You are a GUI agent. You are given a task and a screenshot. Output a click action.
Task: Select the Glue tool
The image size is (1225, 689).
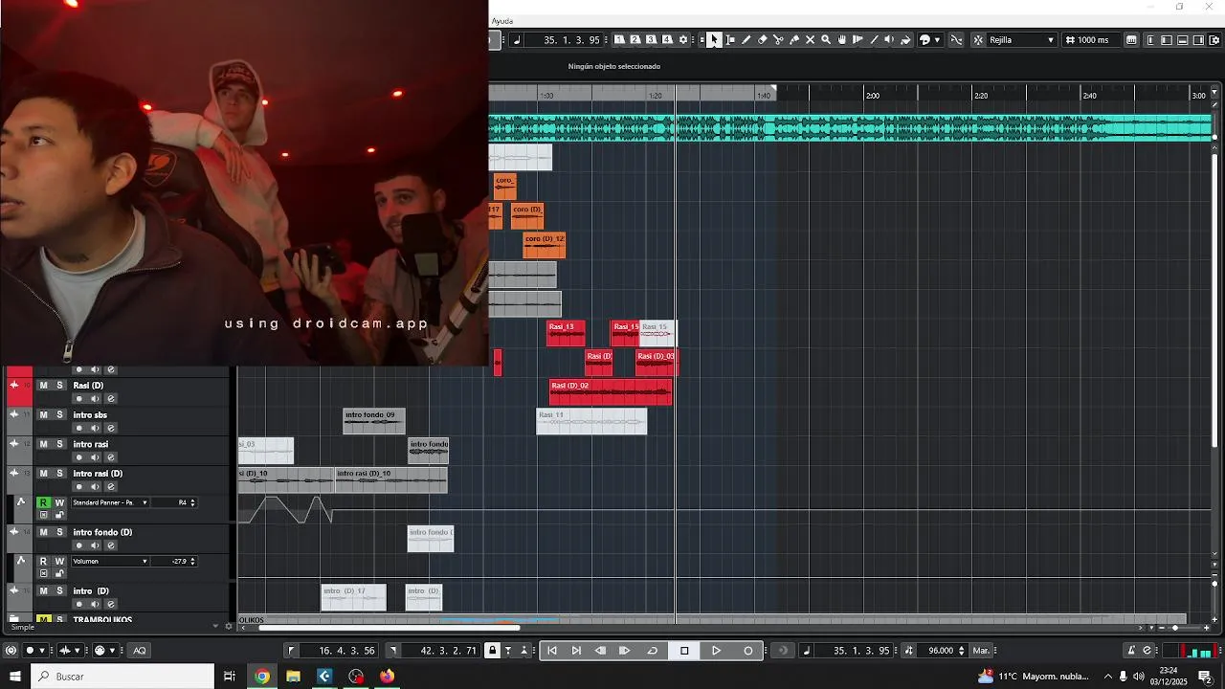pyautogui.click(x=793, y=39)
